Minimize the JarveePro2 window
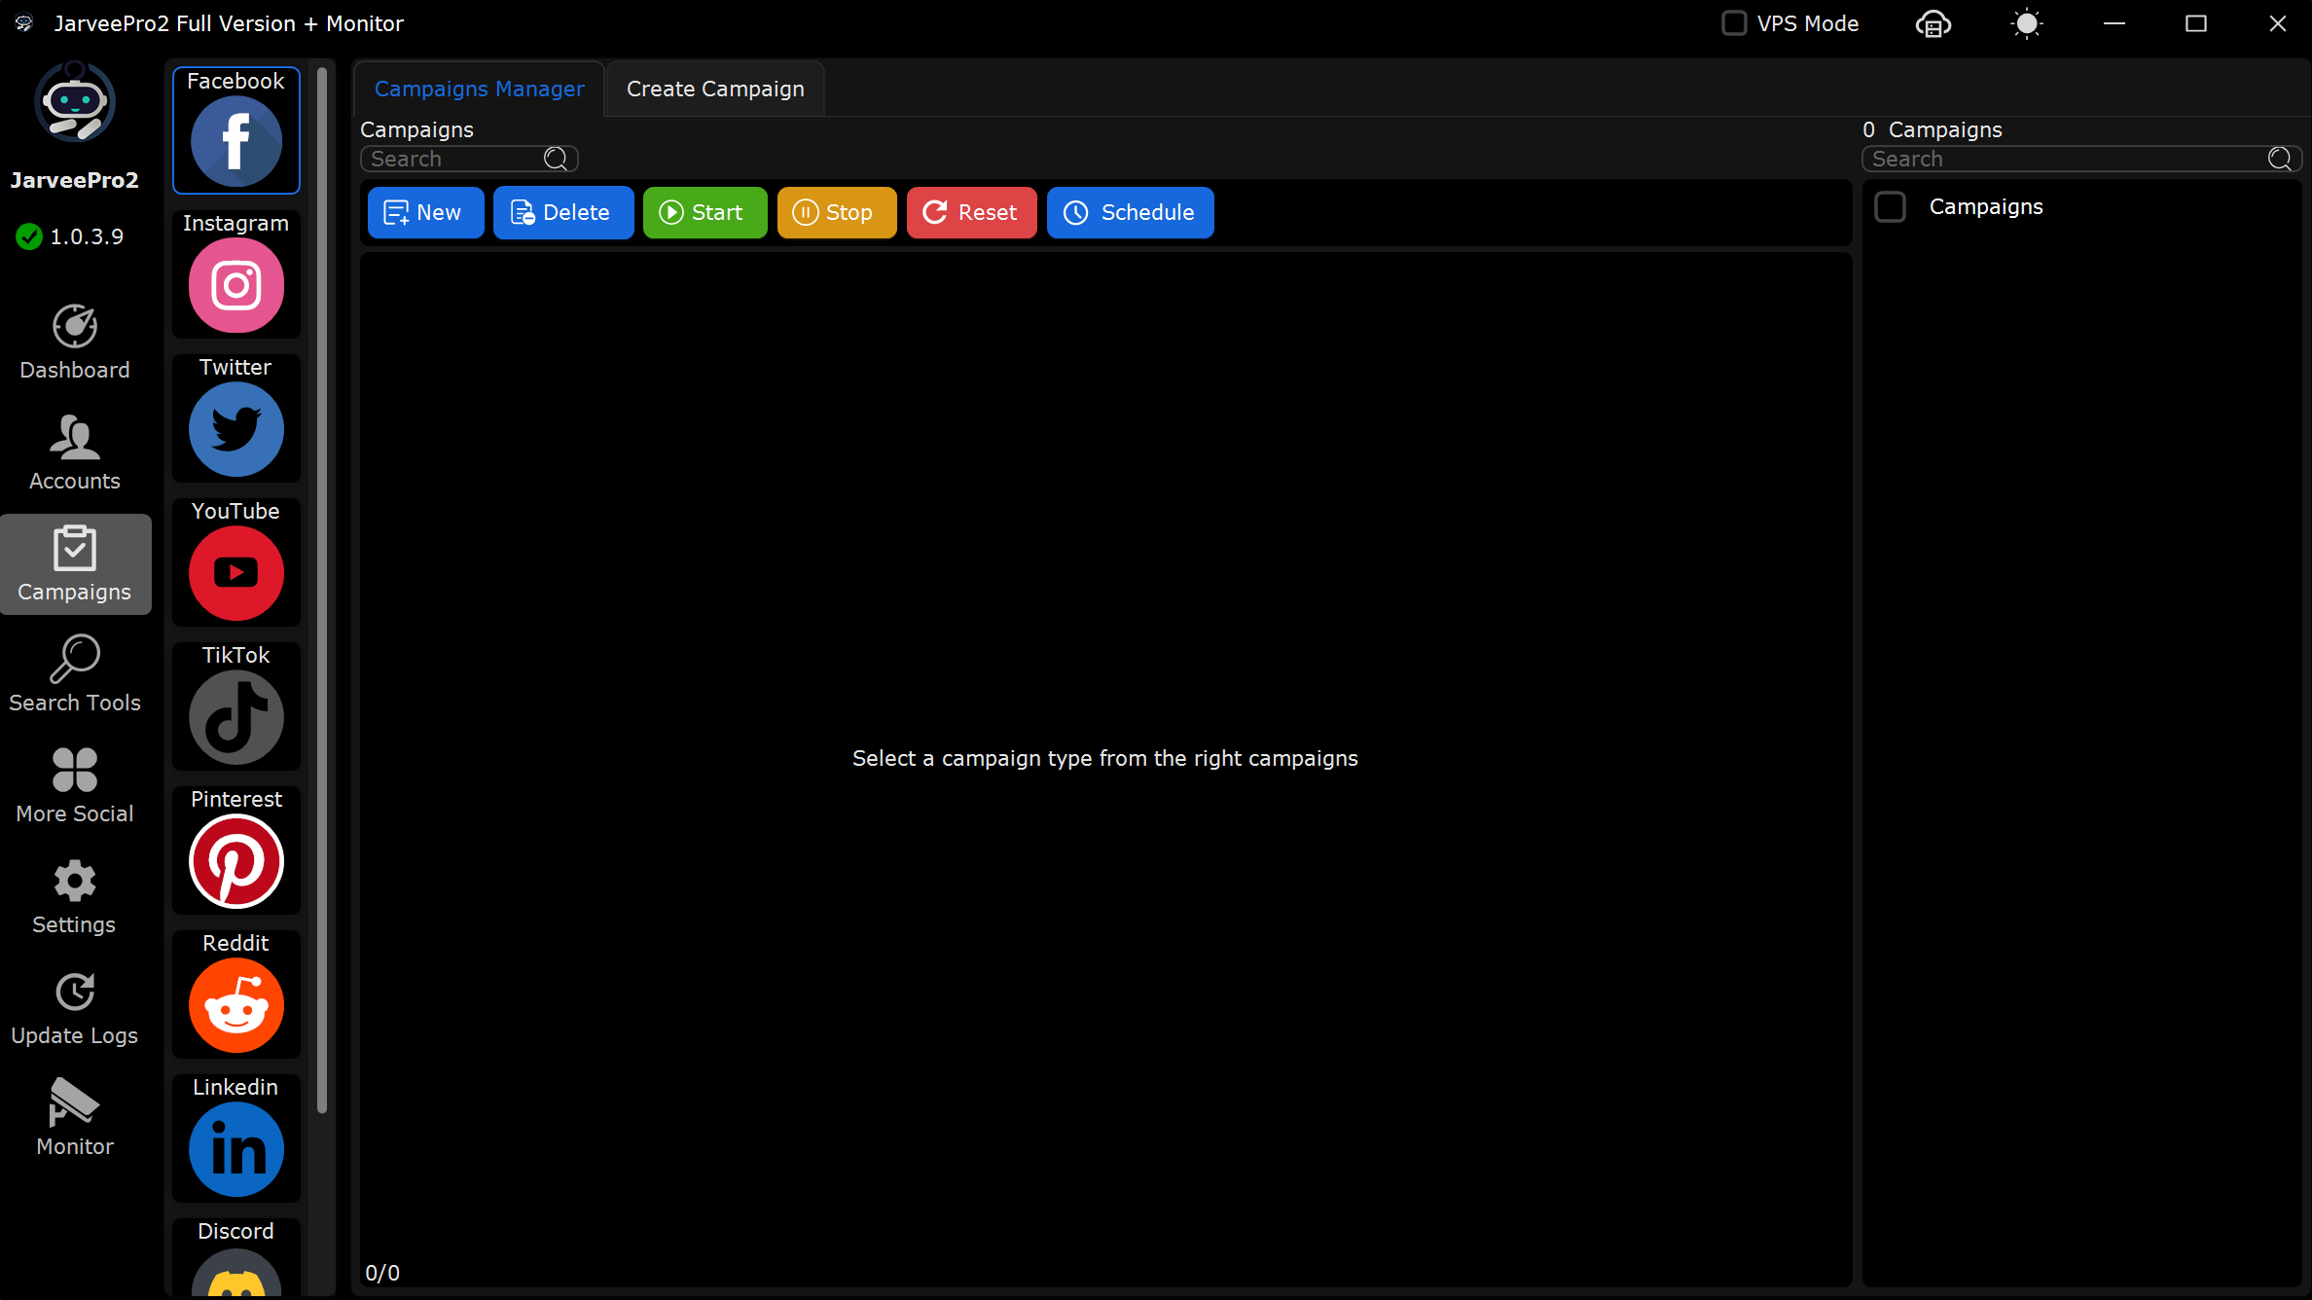Viewport: 2312px width, 1300px height. 2114,23
